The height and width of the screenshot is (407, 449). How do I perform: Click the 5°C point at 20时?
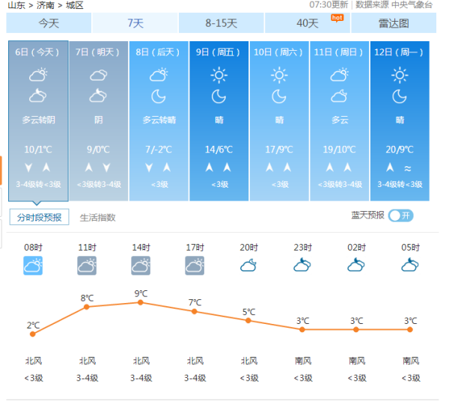[248, 320]
